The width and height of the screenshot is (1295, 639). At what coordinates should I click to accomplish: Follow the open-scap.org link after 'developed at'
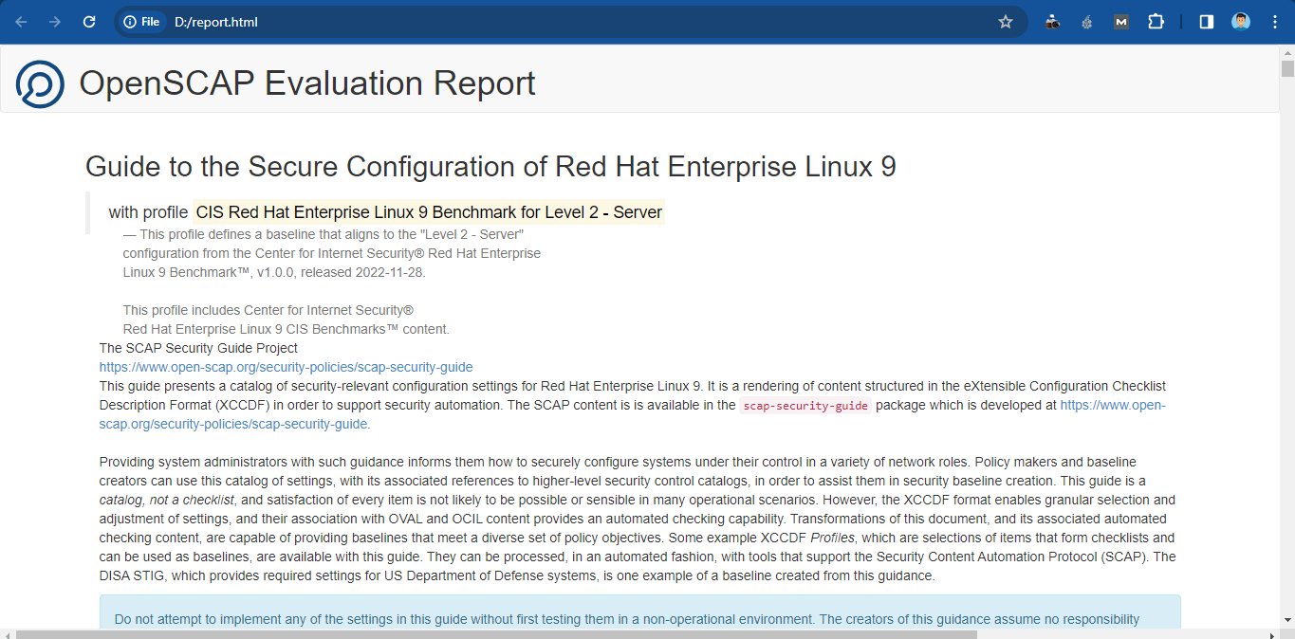[1112, 405]
